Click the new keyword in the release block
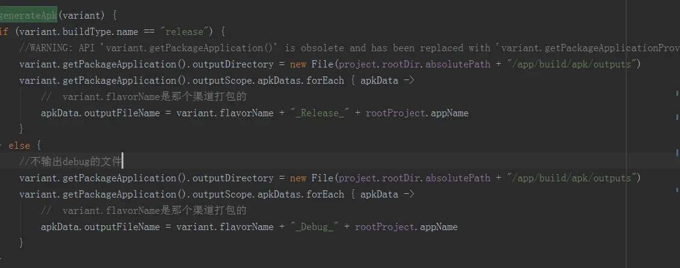 click(x=298, y=64)
